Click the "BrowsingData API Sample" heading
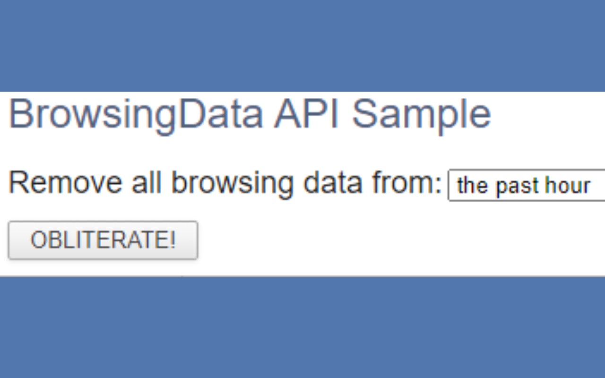The height and width of the screenshot is (378, 605). click(x=250, y=114)
